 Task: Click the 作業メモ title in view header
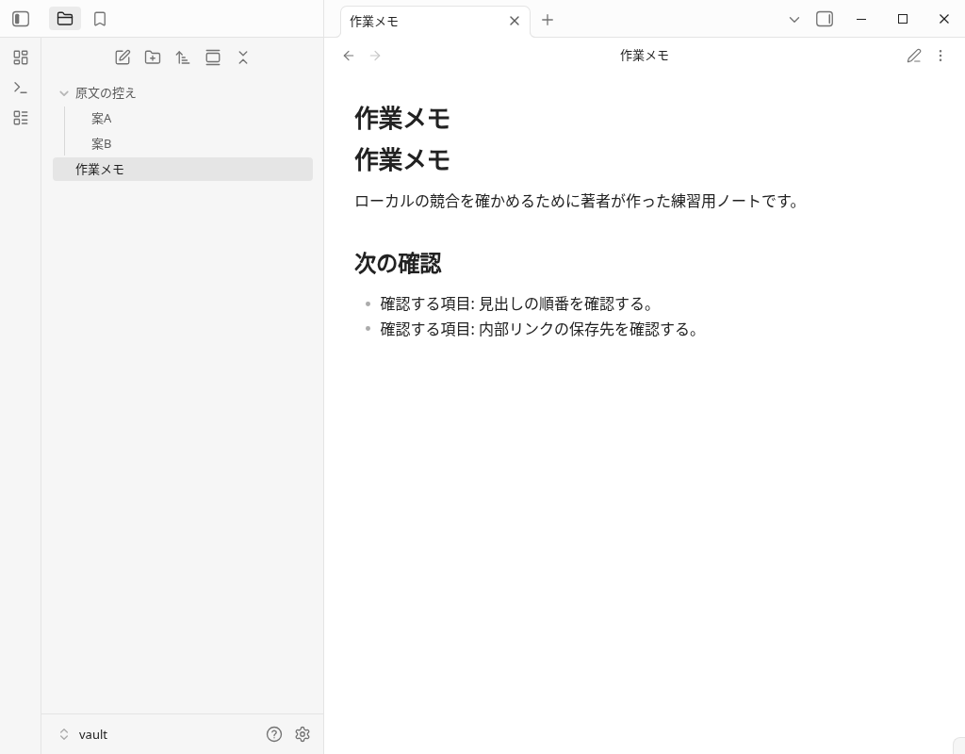(x=645, y=56)
